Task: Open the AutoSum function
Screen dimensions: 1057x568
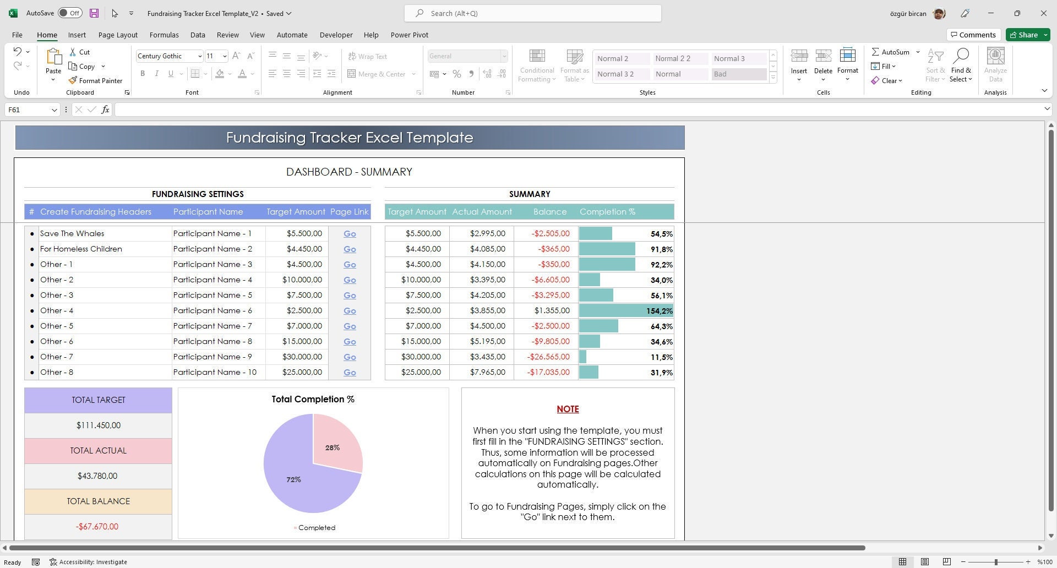Action: 891,52
